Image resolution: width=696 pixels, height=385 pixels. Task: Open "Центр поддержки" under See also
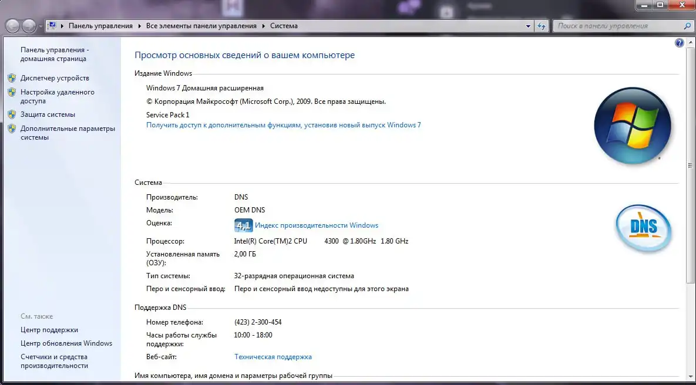[x=49, y=330]
